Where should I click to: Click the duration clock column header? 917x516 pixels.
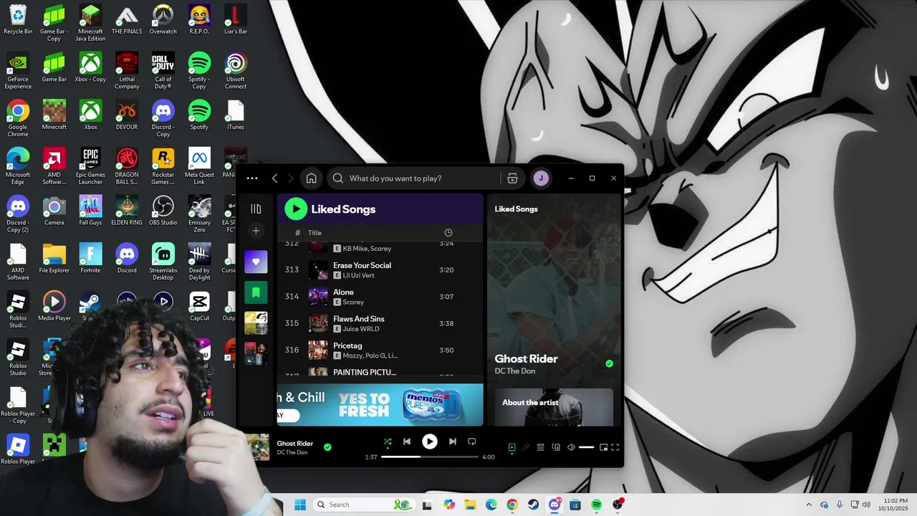448,233
